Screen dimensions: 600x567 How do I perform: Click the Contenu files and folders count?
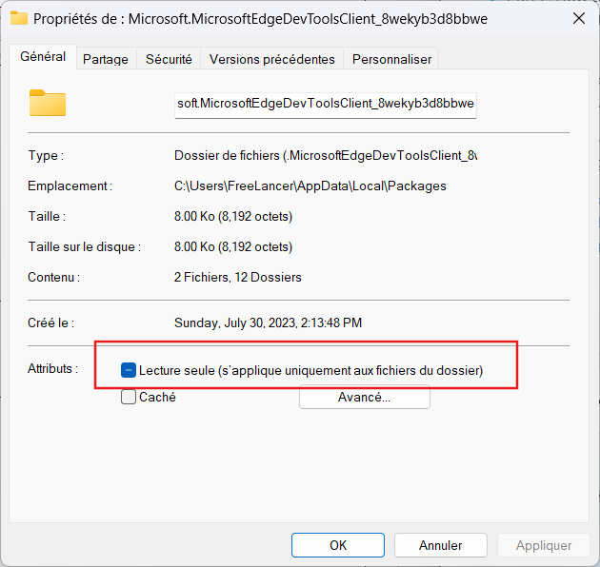[238, 278]
